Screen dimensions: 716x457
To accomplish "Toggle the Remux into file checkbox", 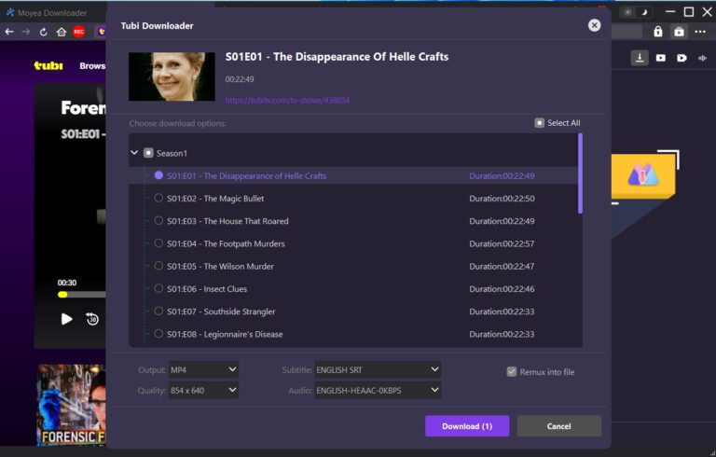I will tap(512, 371).
